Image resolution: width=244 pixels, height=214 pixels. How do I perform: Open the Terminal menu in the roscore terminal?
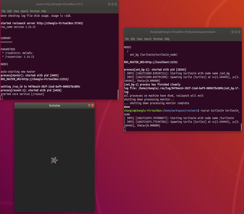(35, 11)
